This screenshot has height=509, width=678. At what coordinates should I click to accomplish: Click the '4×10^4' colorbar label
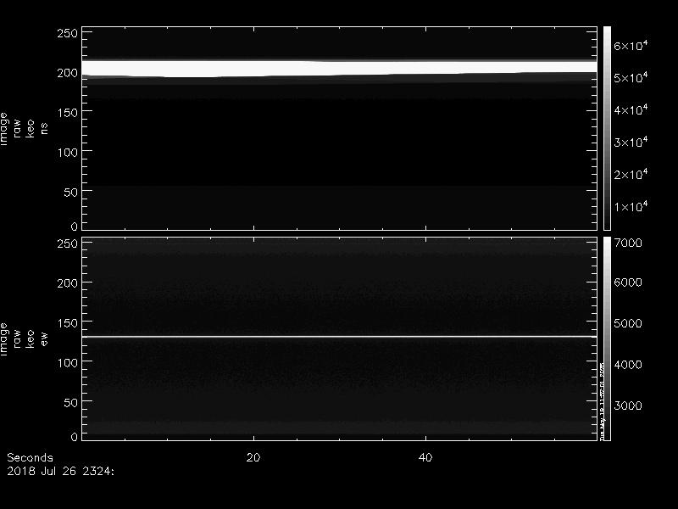[631, 109]
